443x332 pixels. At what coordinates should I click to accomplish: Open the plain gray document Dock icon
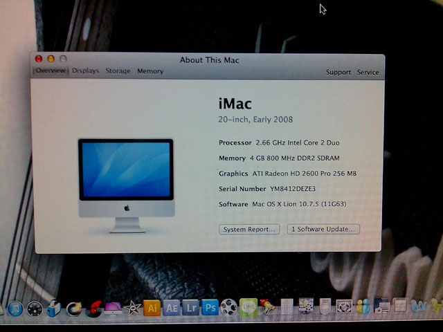[x=287, y=306]
